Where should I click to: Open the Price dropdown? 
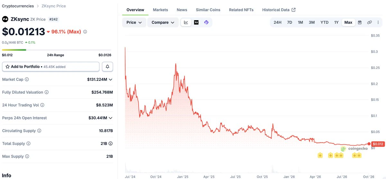pyautogui.click(x=134, y=22)
